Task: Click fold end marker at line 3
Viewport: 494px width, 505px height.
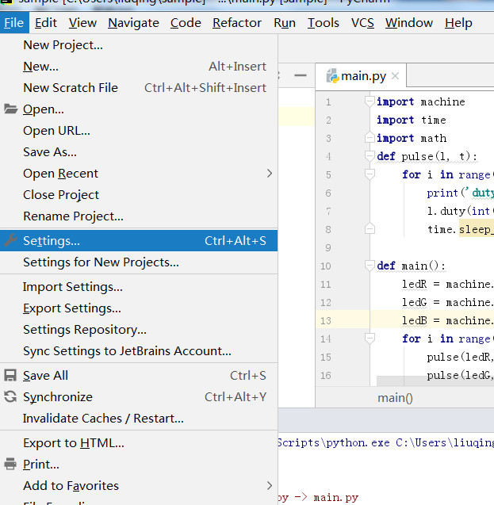Action: point(370,138)
